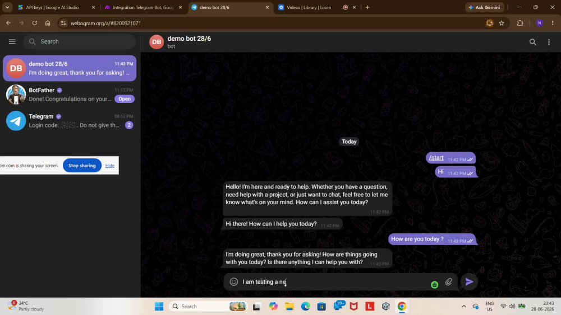
Task: Click the Hi there bot reply
Action: point(282,224)
